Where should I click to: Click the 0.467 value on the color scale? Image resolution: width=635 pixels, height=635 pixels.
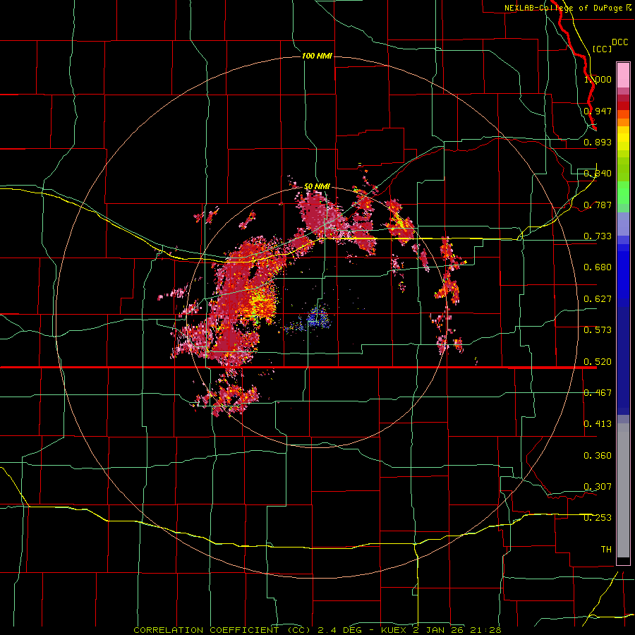[x=598, y=393]
